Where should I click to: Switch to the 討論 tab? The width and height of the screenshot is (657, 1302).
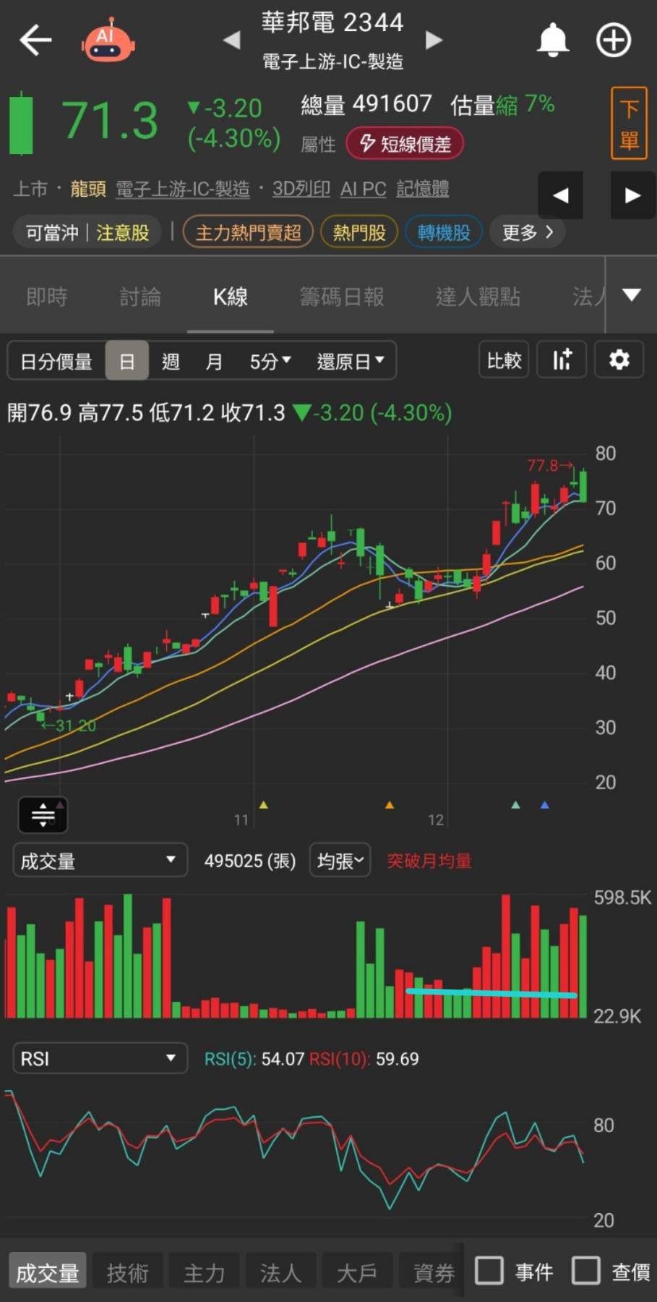140,297
